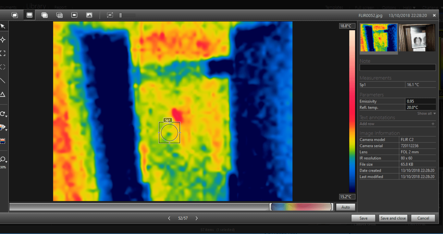The width and height of the screenshot is (443, 234).
Task: Open the rotate image dropdown
Action: (4, 114)
